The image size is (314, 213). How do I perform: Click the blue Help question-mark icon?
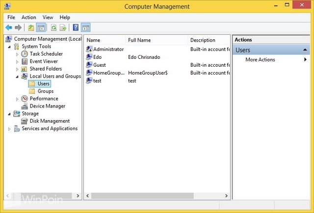[76, 27]
